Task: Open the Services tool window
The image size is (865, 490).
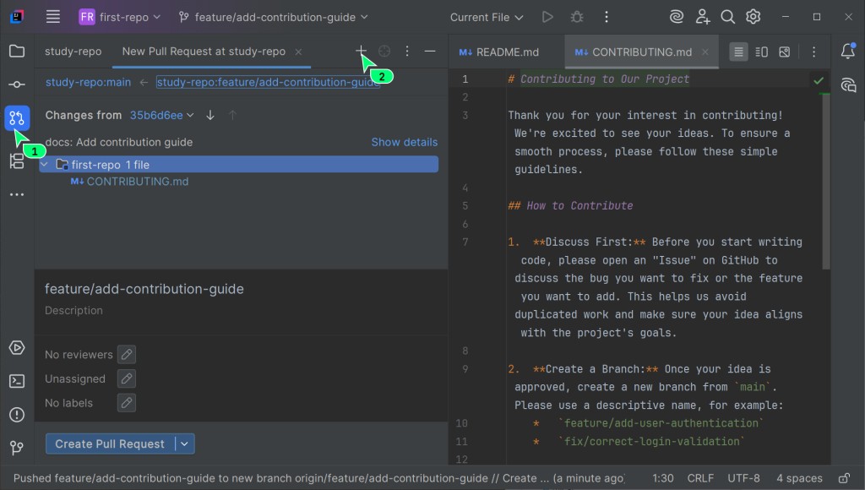Action: pyautogui.click(x=17, y=347)
